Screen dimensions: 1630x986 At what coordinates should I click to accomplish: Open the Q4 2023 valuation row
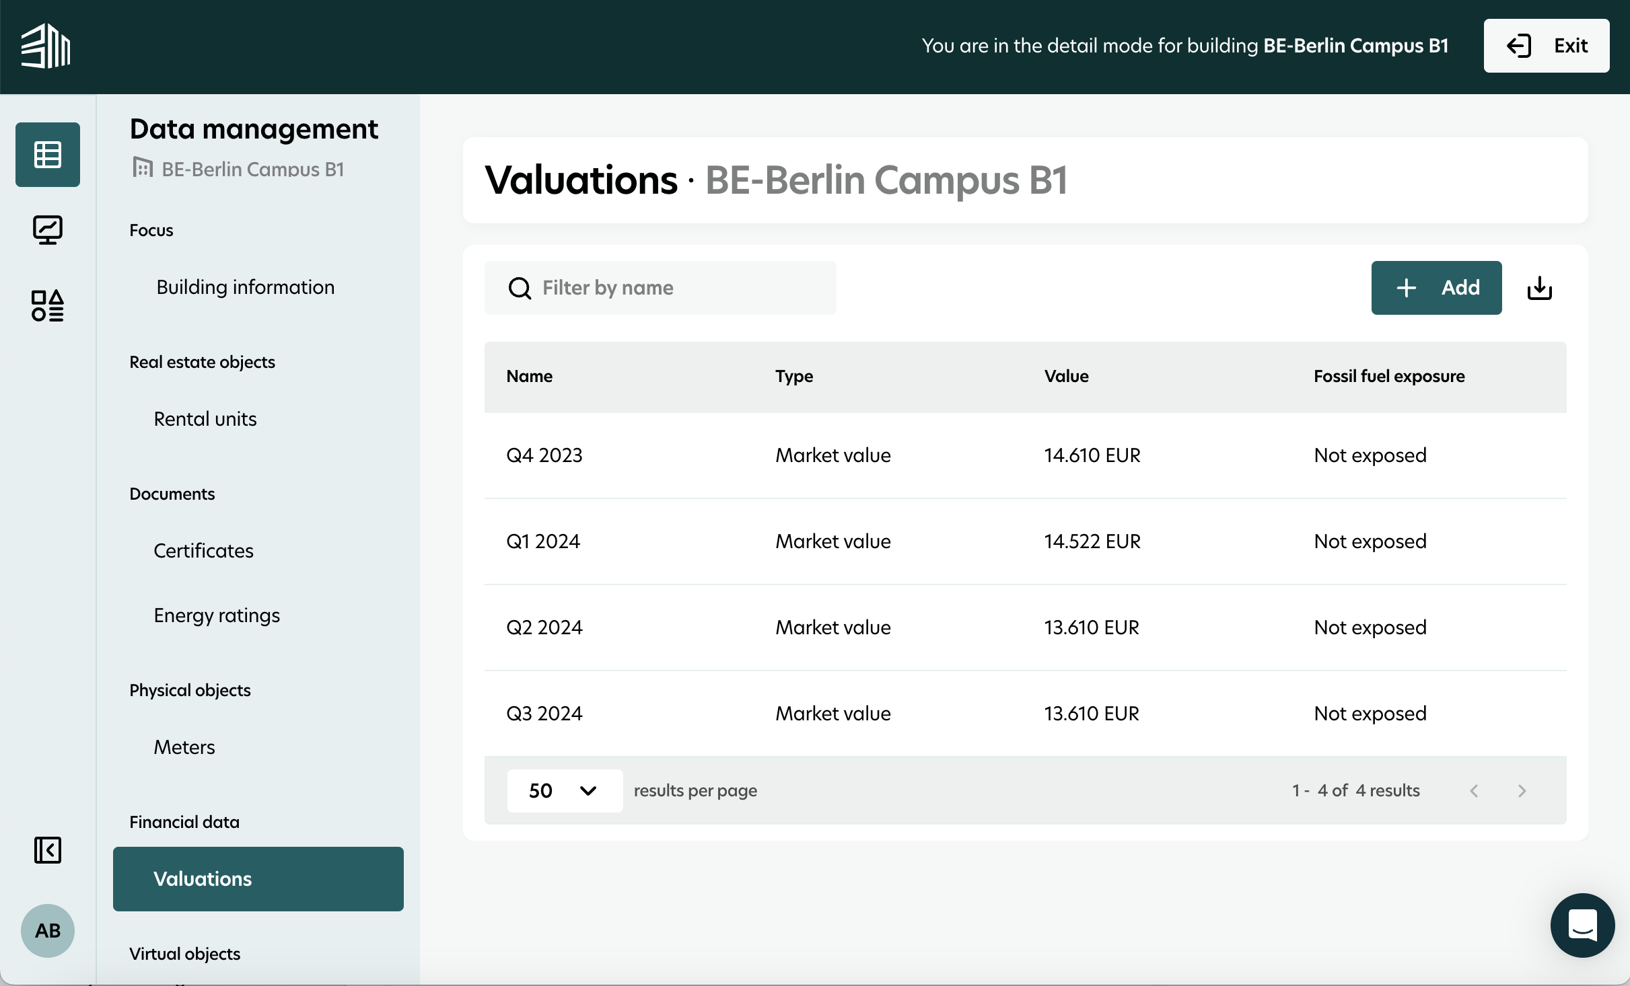[1026, 455]
